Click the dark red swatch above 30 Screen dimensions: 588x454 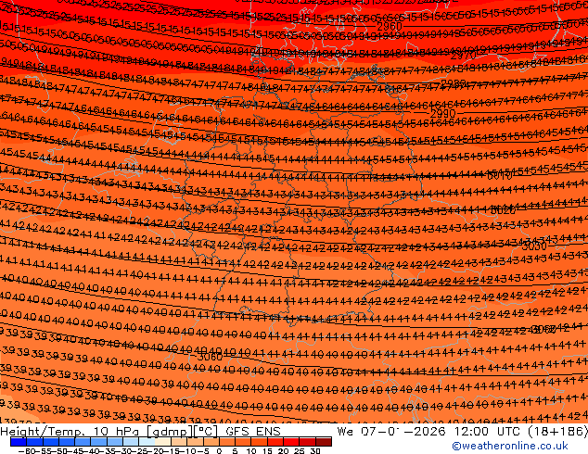(x=324, y=442)
